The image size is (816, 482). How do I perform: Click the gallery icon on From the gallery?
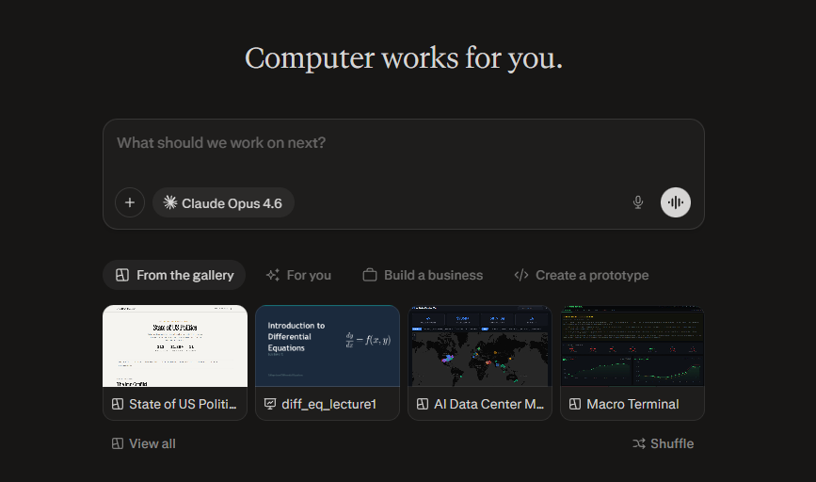point(122,275)
